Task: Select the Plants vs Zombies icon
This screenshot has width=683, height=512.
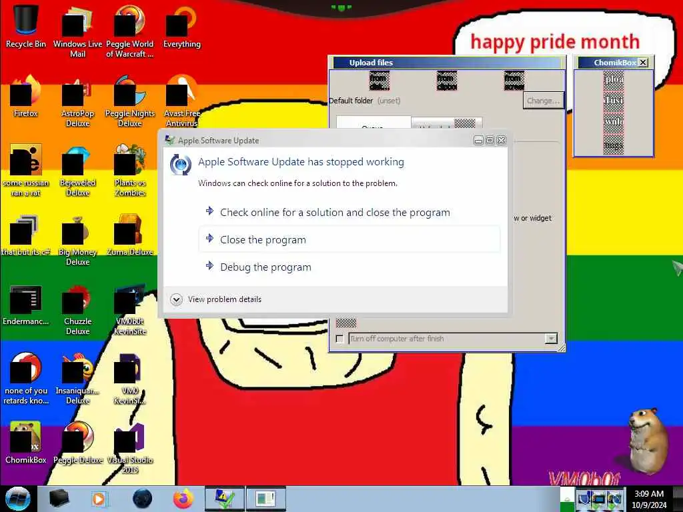Action: 130,170
